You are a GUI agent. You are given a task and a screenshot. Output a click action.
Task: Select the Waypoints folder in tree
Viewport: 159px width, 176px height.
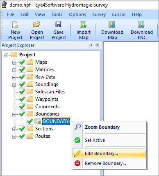47,99
